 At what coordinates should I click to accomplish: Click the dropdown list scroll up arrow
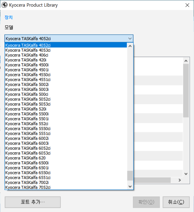click(130, 46)
